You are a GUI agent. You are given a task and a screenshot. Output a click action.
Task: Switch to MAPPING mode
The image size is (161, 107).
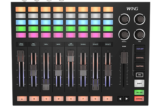[140, 66]
